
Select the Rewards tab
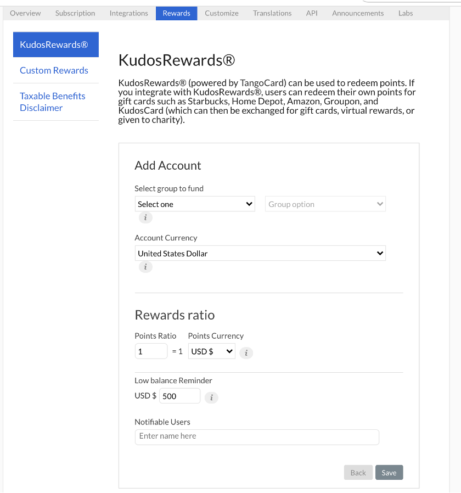176,13
